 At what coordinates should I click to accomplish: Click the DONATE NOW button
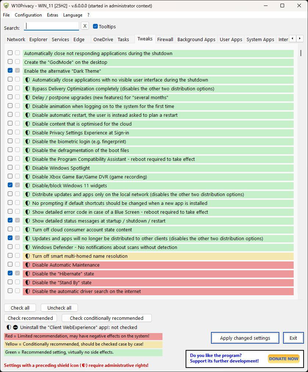[x=284, y=359]
